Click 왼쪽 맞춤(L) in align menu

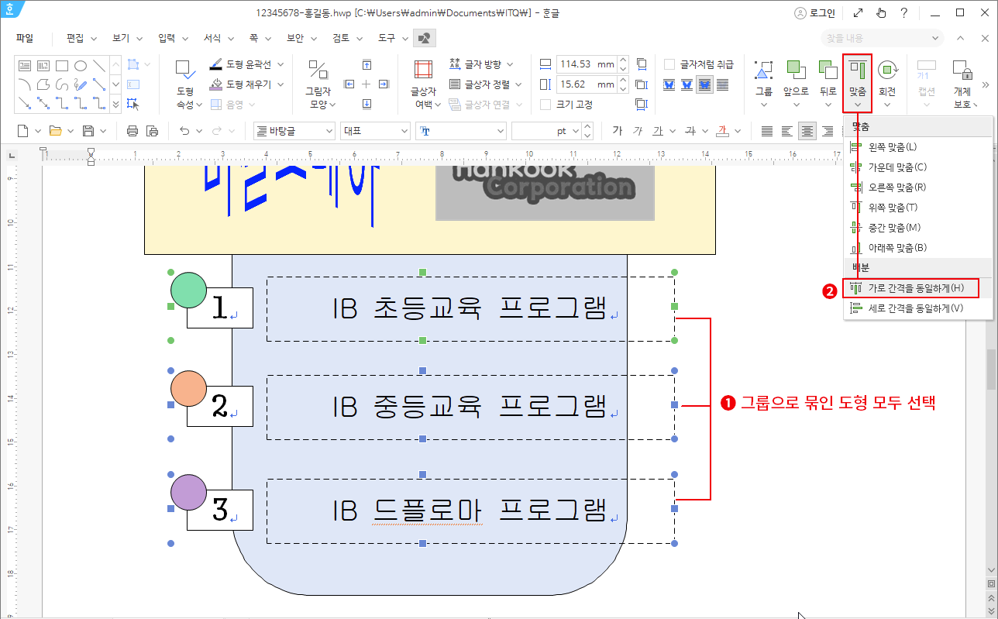tap(891, 147)
